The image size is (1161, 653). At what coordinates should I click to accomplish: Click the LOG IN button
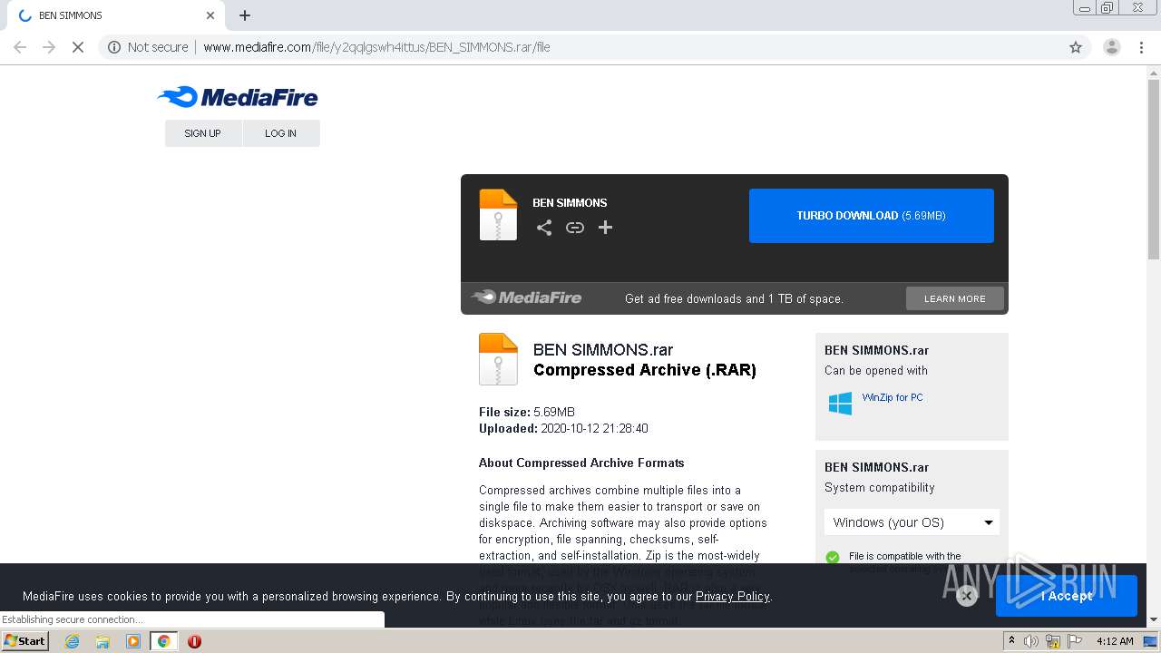pyautogui.click(x=281, y=133)
